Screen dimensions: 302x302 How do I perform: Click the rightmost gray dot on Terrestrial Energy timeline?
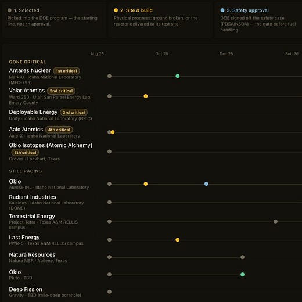tap(275, 221)
